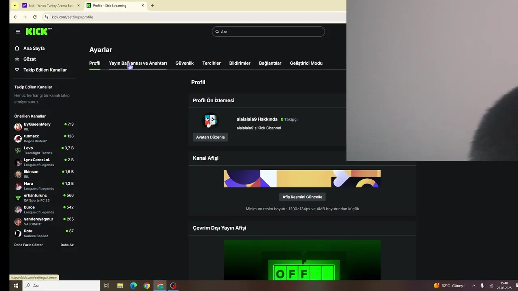The image size is (518, 291).
Task: Show hidden system tray icons
Action: 473,286
